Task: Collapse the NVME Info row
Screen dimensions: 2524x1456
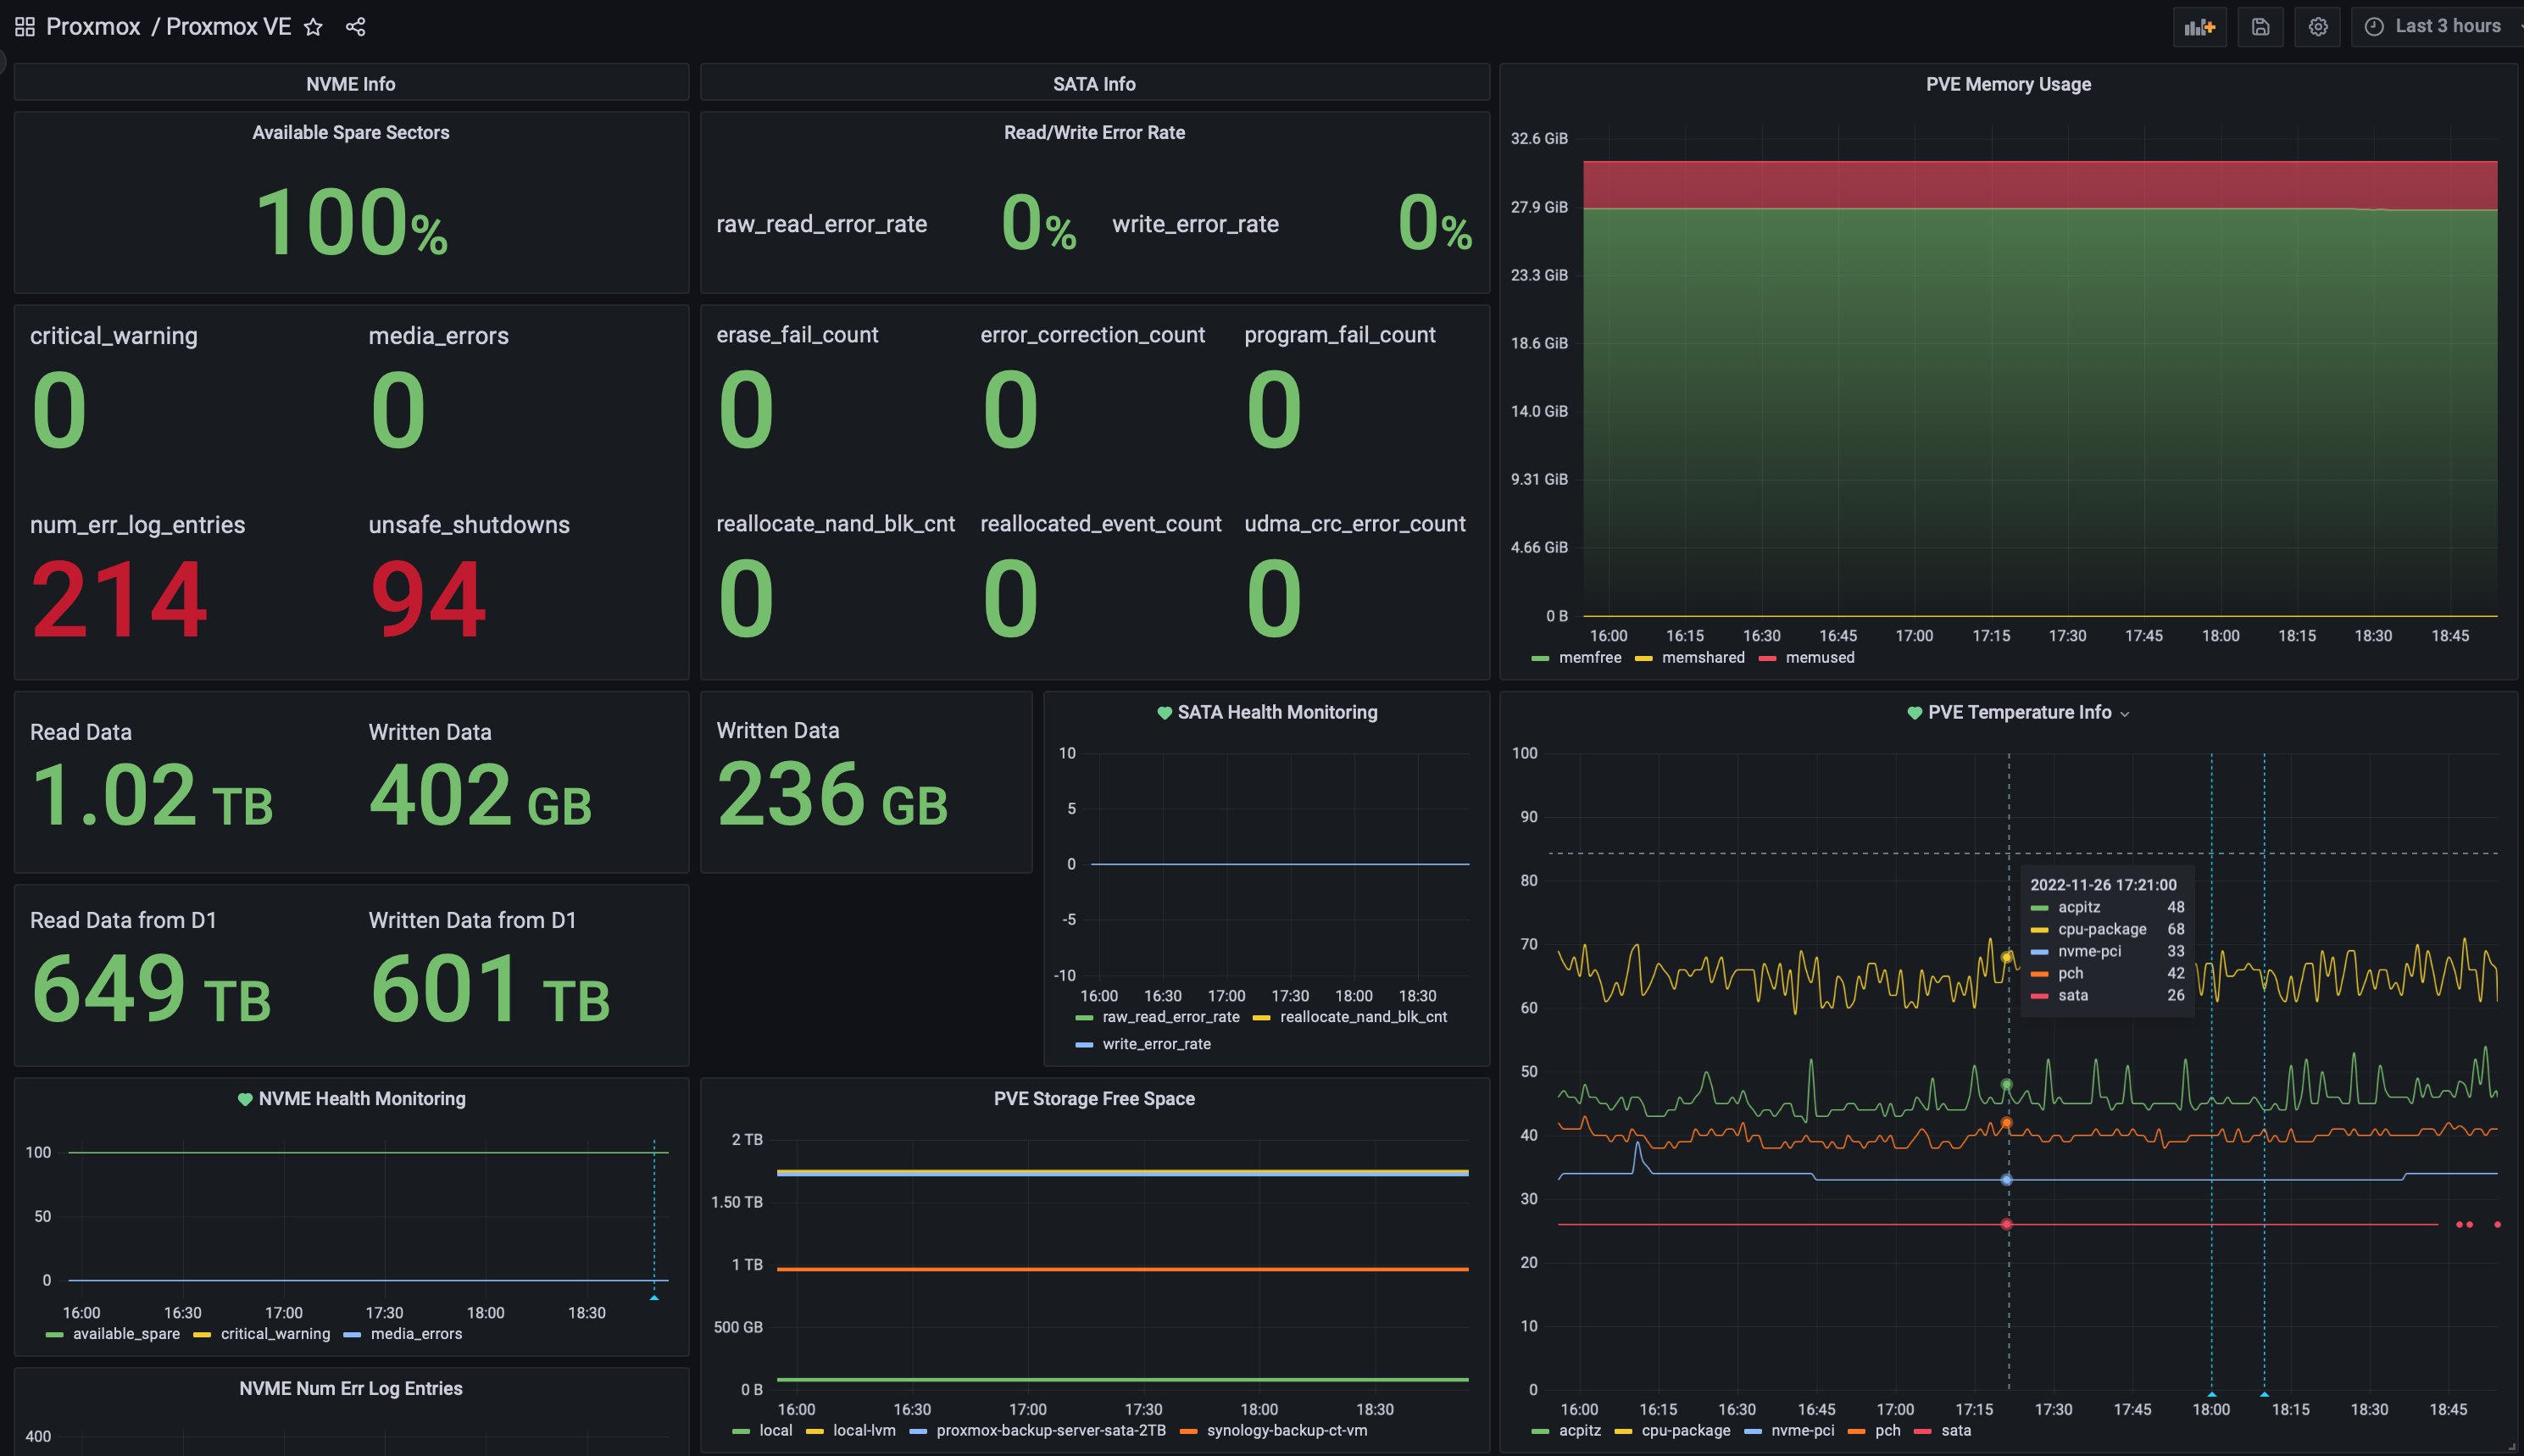Action: tap(350, 84)
